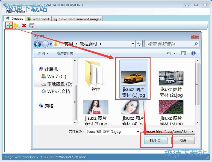Image resolution: width=212 pixels, height=162 pixels.
Task: Minimize the Image Watermarker window
Action: coord(187,5)
